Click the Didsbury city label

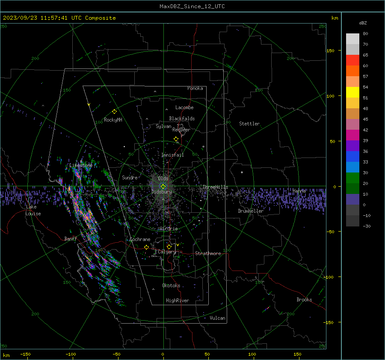point(161,192)
